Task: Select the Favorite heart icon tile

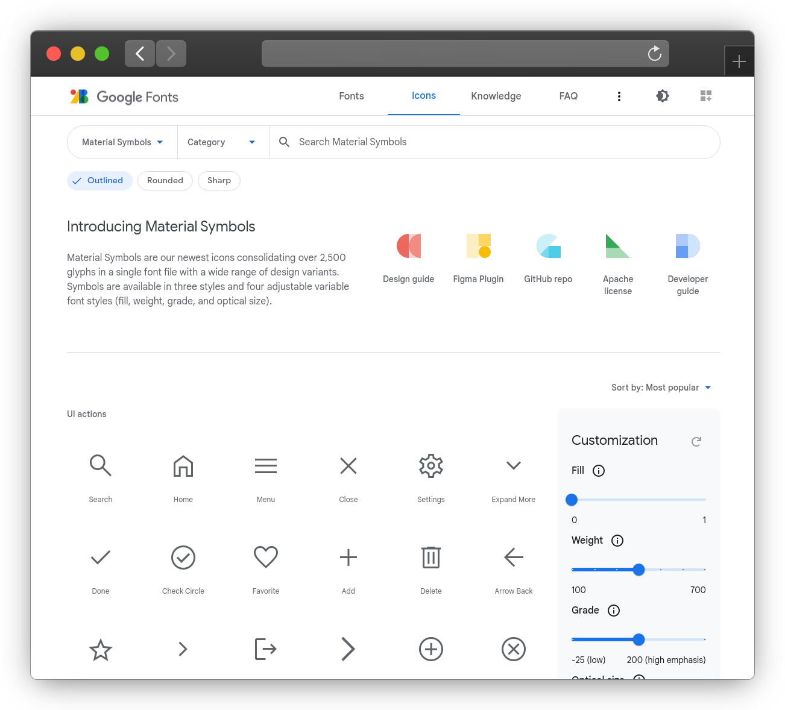Action: [x=266, y=569]
